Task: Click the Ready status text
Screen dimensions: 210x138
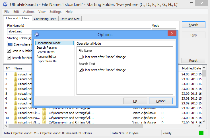Action: tap(167, 133)
